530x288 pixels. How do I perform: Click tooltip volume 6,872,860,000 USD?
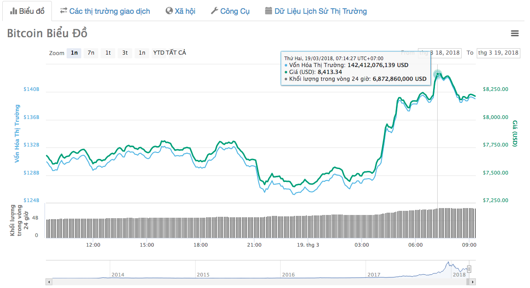pos(400,79)
